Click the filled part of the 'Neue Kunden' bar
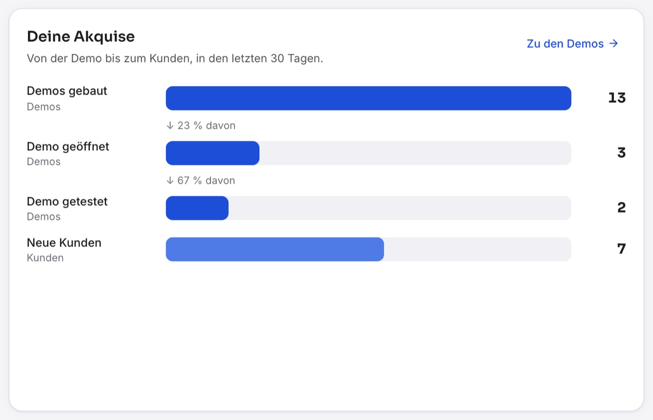653x420 pixels. pyautogui.click(x=275, y=249)
